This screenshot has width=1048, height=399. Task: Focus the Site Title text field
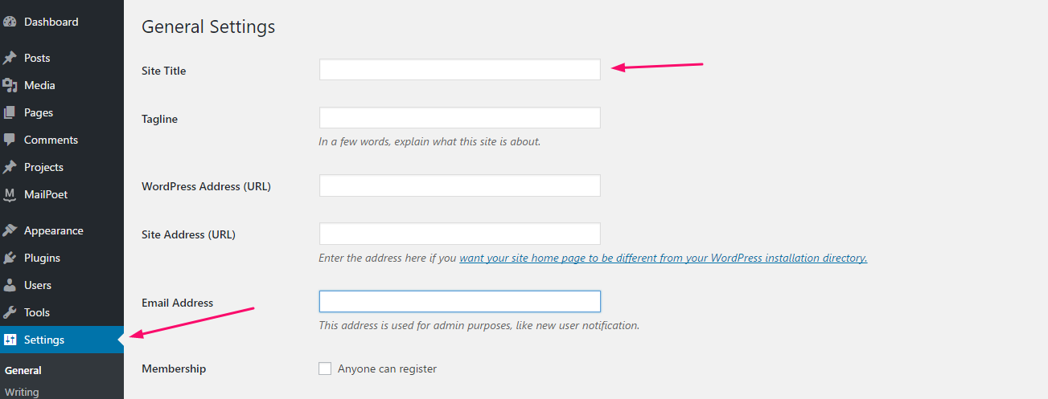pos(460,70)
